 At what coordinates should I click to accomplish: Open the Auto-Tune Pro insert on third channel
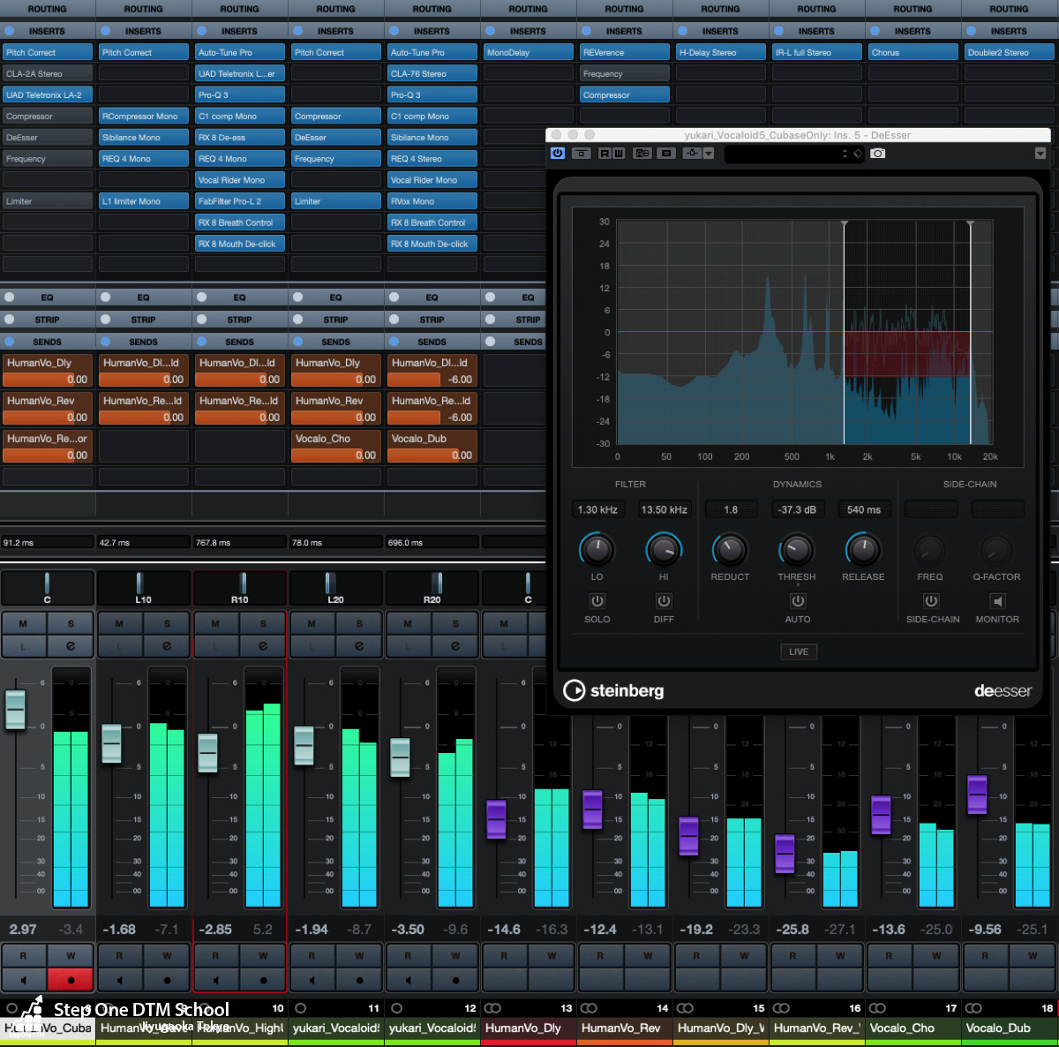pyautogui.click(x=239, y=53)
